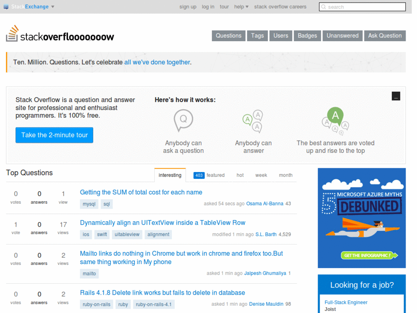This screenshot has width=417, height=313.
Task: Click the '1 vote' count
Action: pos(16,228)
